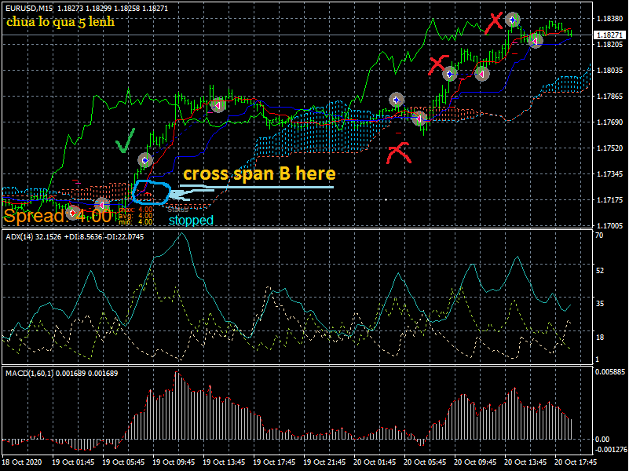
Task: Click the ADX scale value 35
Action: click(599, 304)
